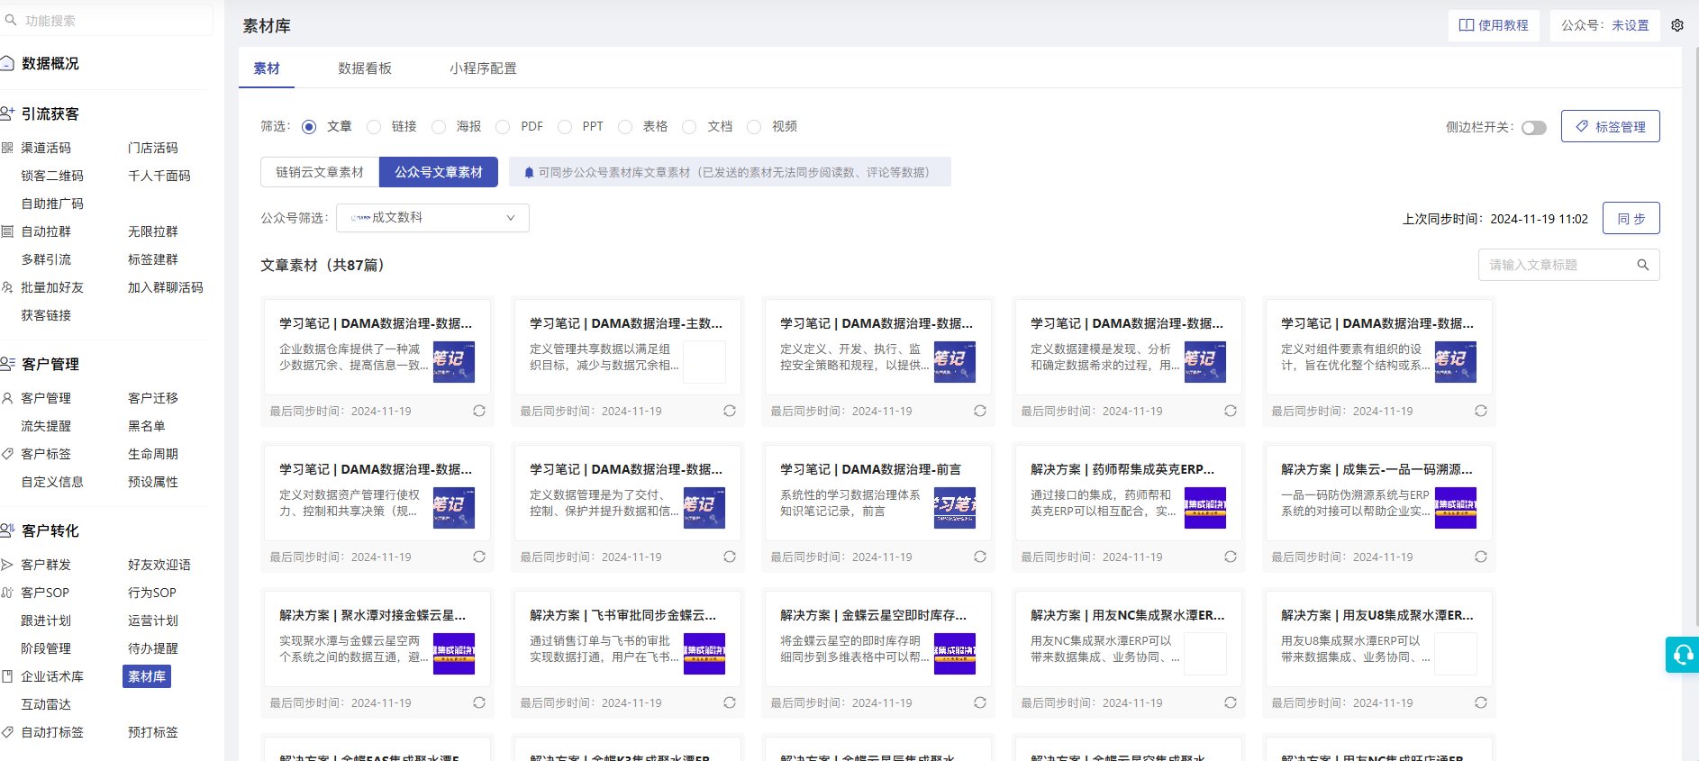Open 客户SOP in the sidebar
The image size is (1699, 761).
coord(45,593)
